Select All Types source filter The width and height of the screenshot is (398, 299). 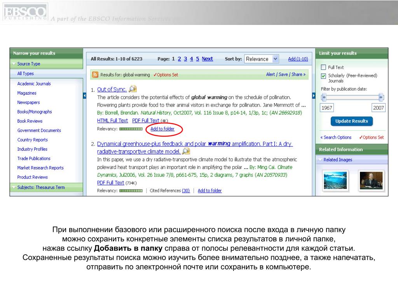click(x=25, y=74)
